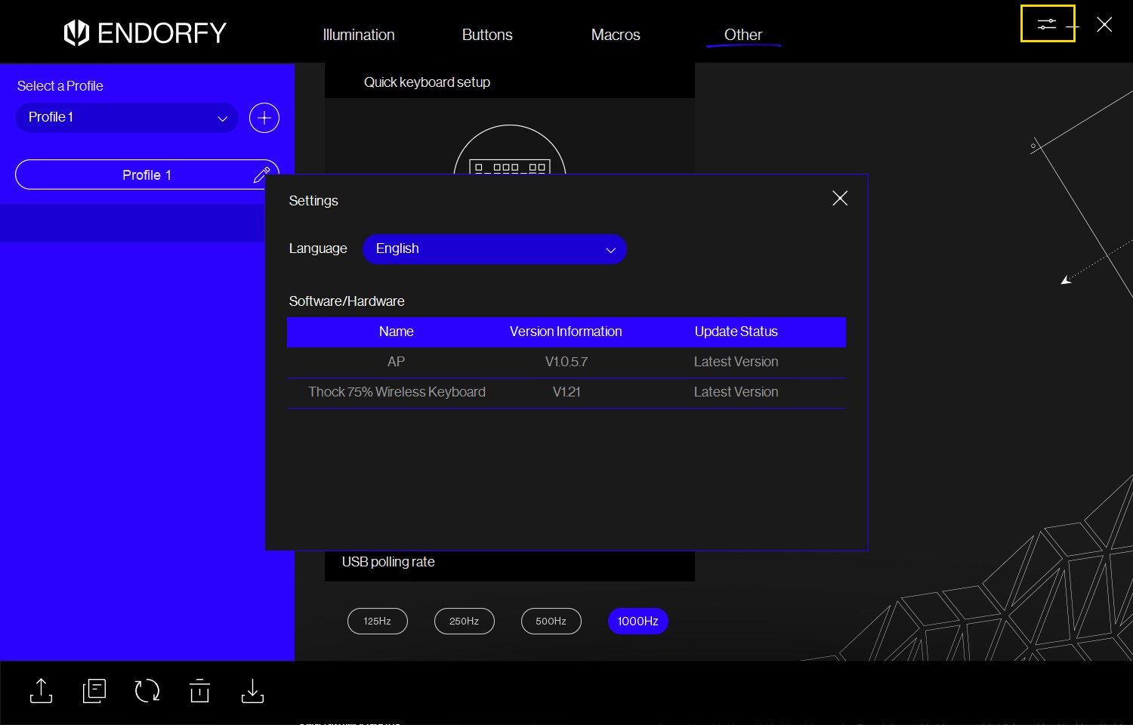Click Update Status column header
Screen dimensions: 1133x725
736,332
